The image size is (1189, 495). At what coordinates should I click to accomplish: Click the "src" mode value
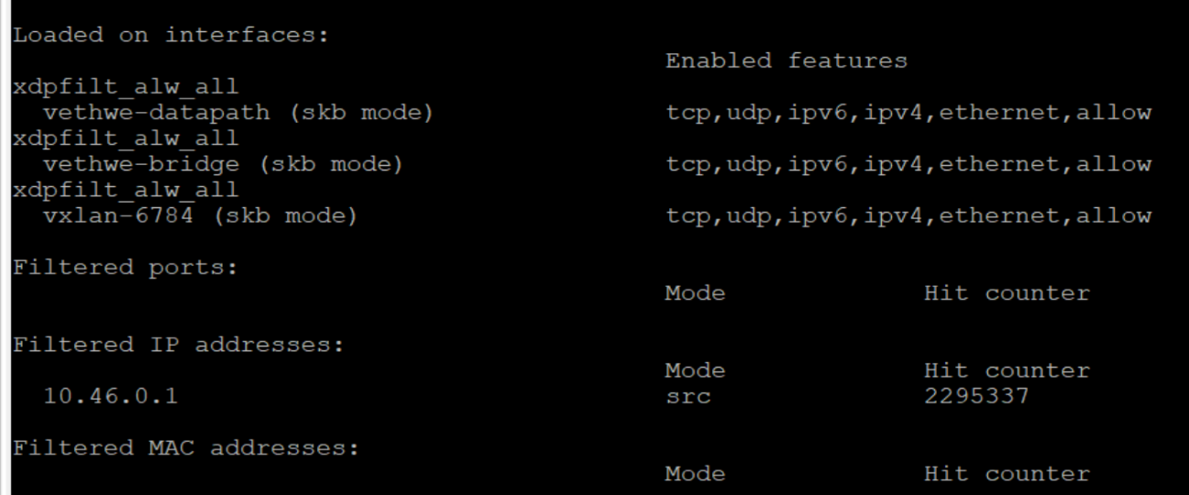point(688,396)
